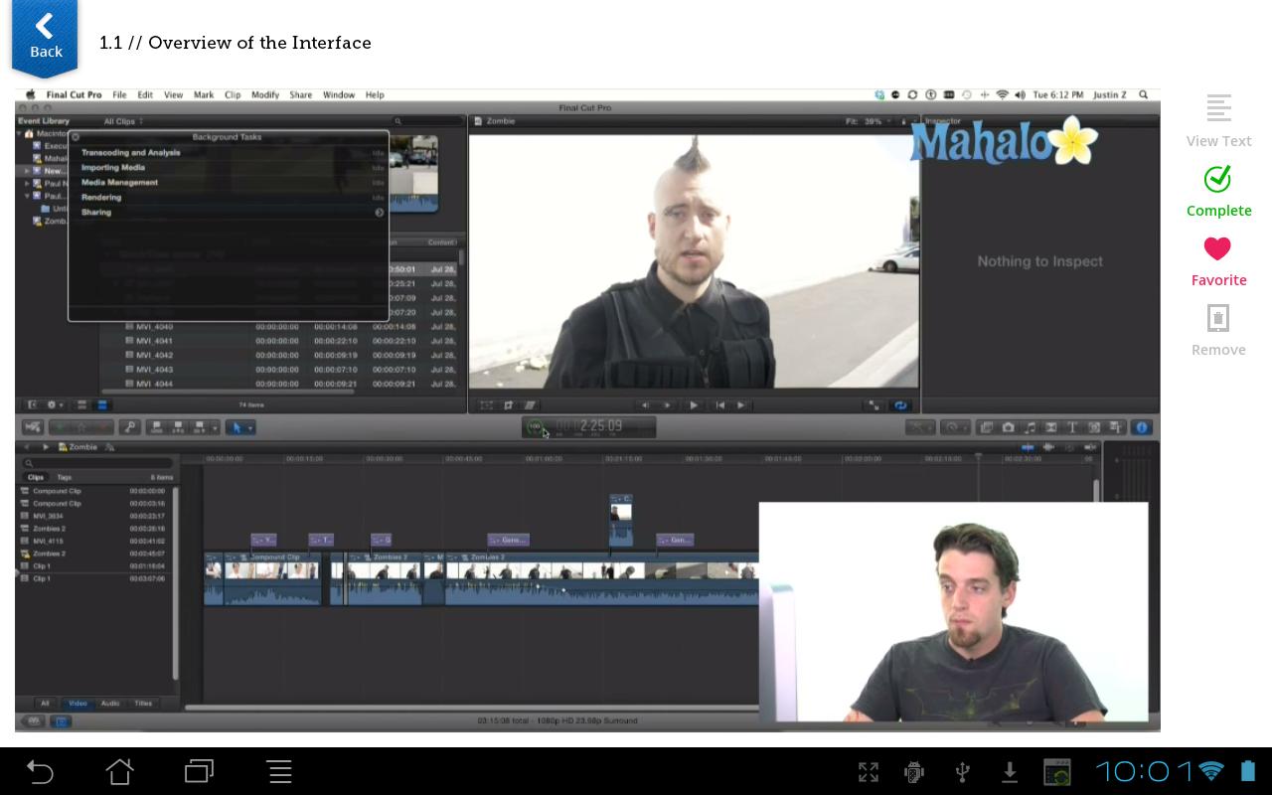
Task: Tap the USB notification icon
Action: (x=962, y=772)
